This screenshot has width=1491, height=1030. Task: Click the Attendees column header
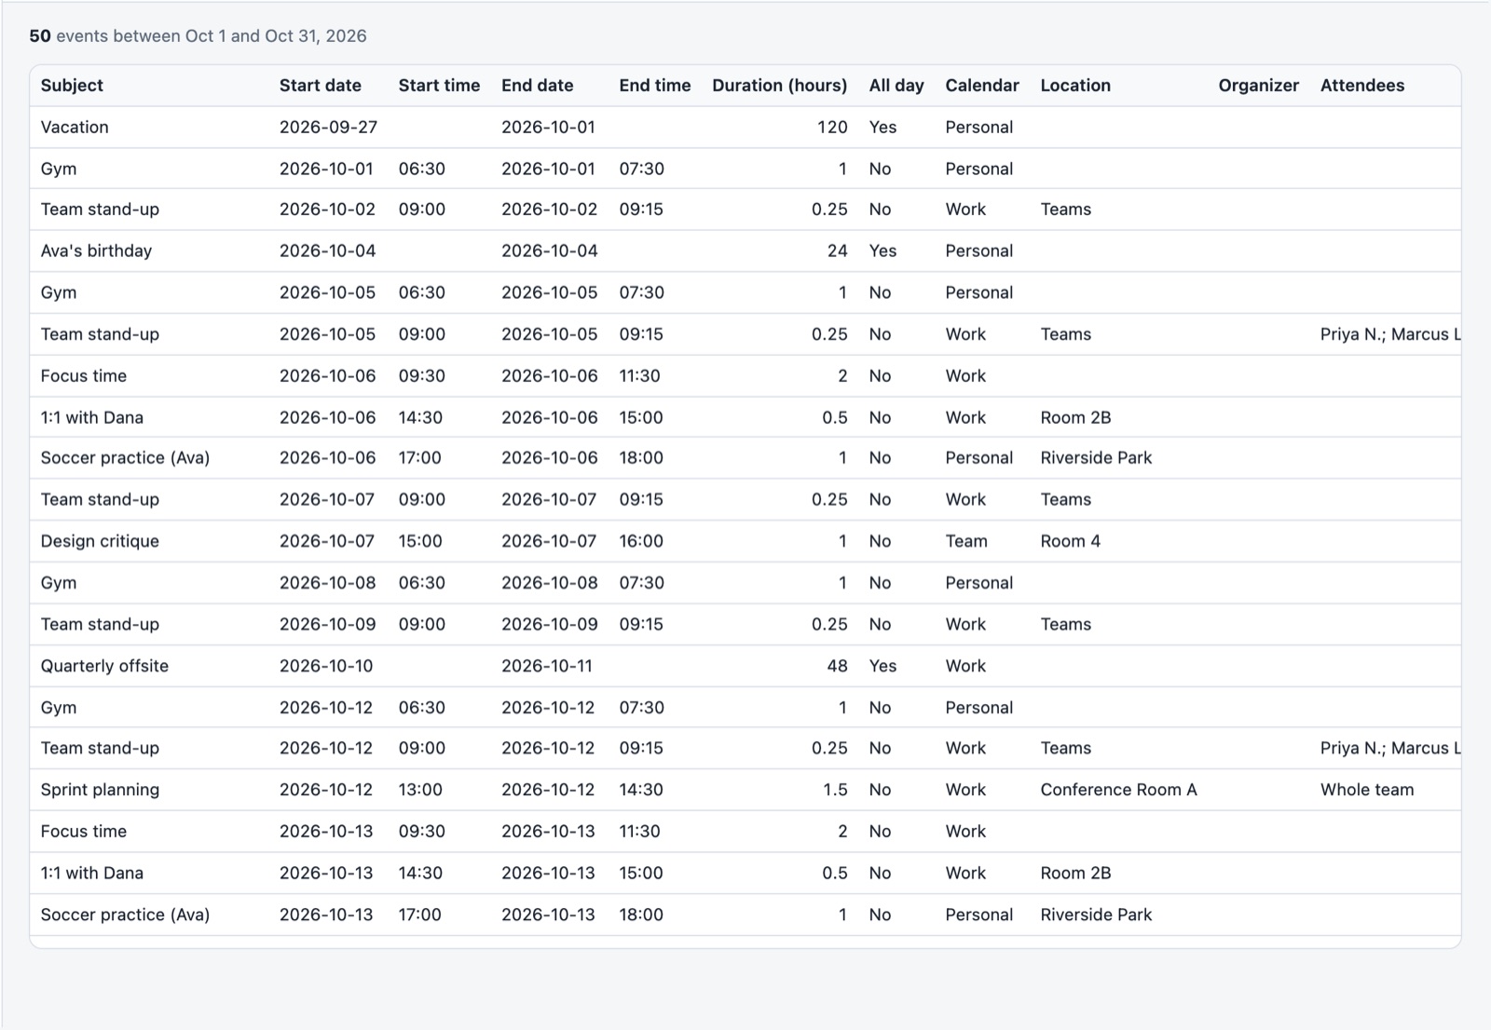tap(1362, 86)
